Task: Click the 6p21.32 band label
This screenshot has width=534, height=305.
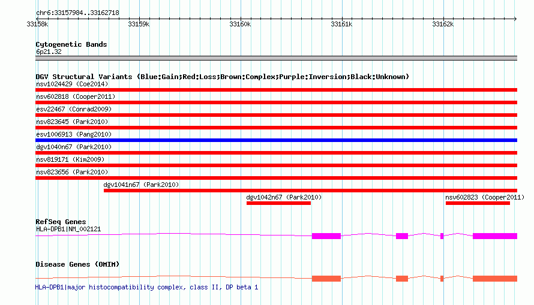Action: 49,52
